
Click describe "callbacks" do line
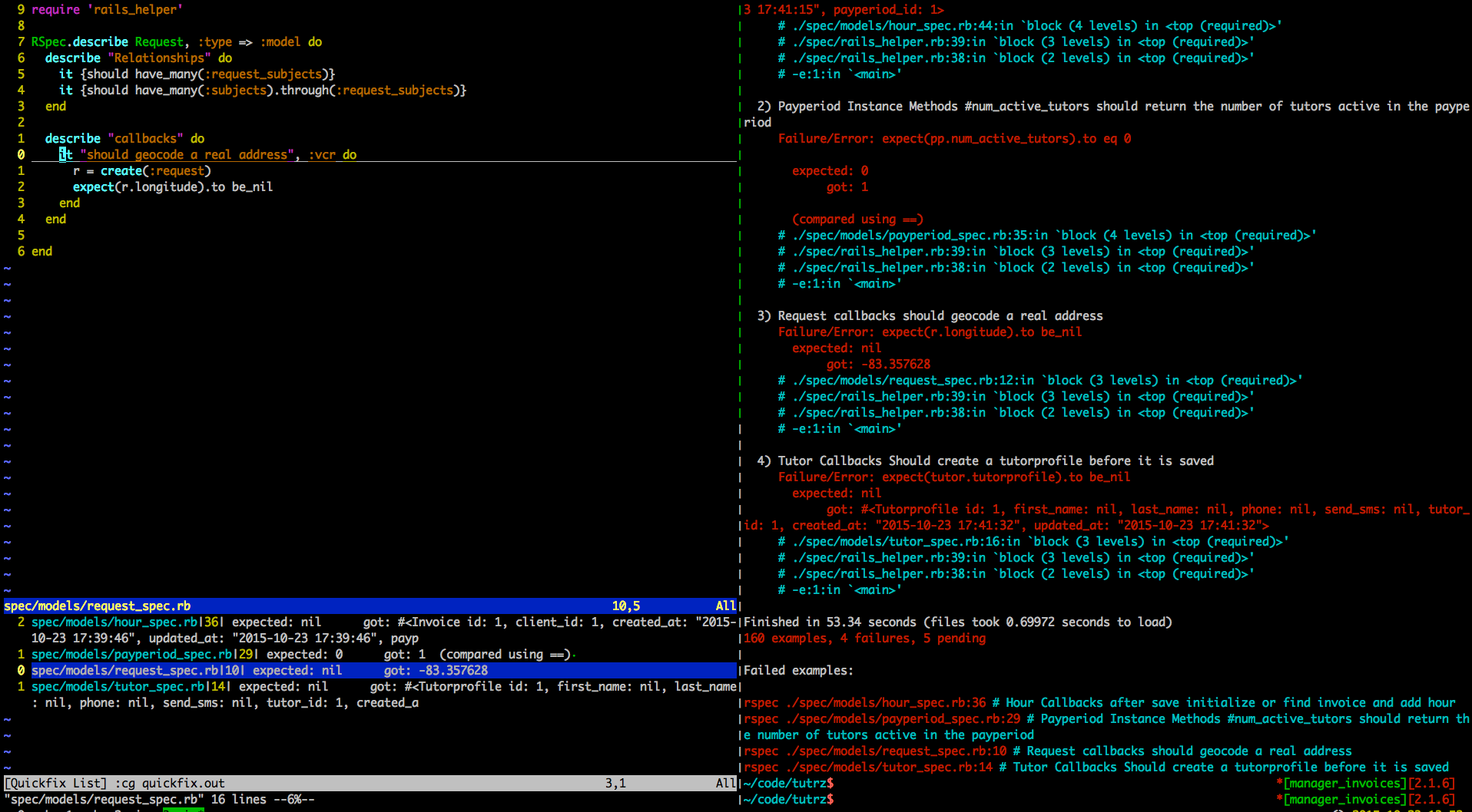(124, 138)
